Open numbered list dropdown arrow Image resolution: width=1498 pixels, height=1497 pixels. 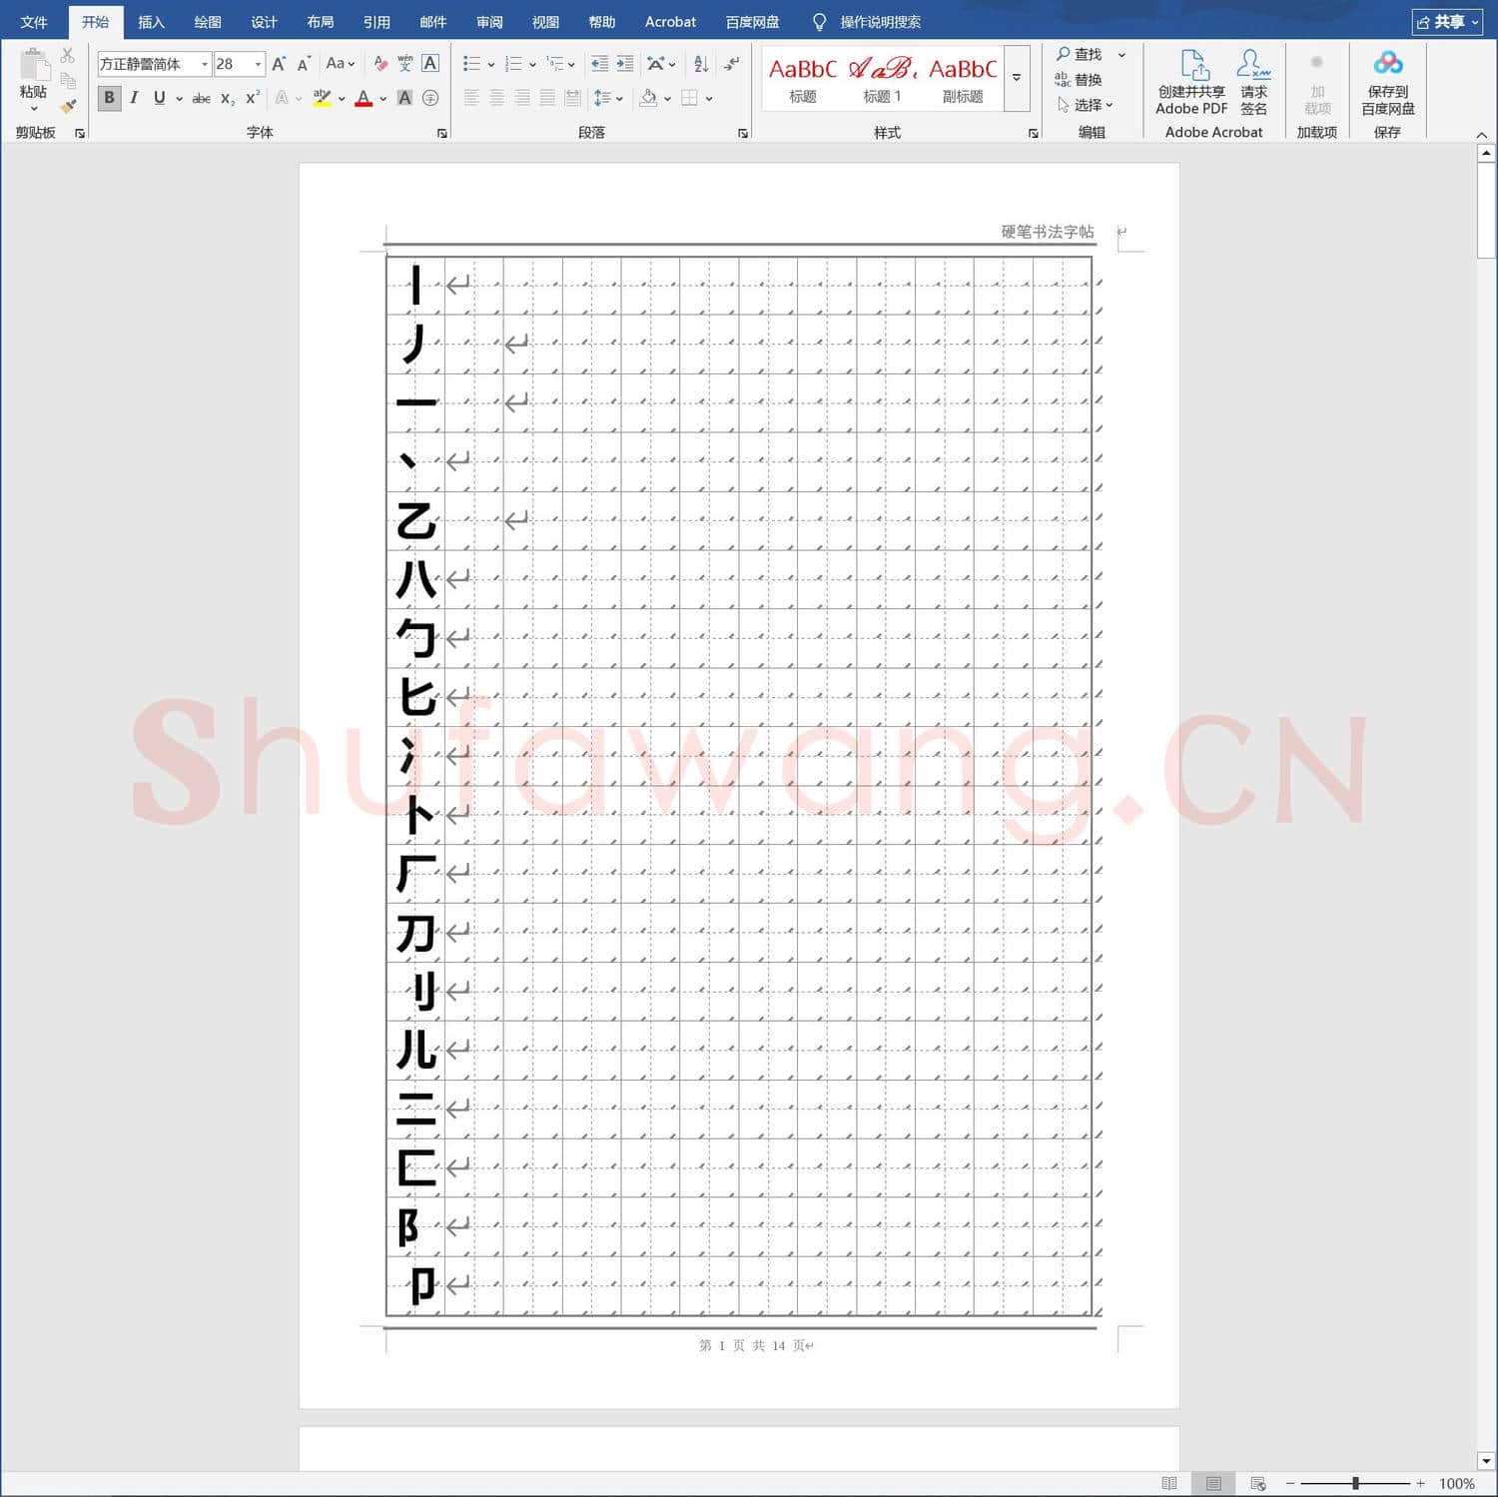[532, 64]
